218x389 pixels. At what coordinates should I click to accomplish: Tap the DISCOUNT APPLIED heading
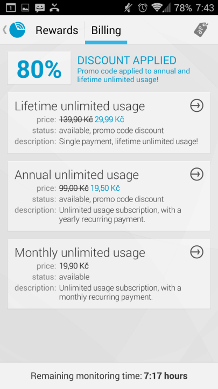[127, 61]
